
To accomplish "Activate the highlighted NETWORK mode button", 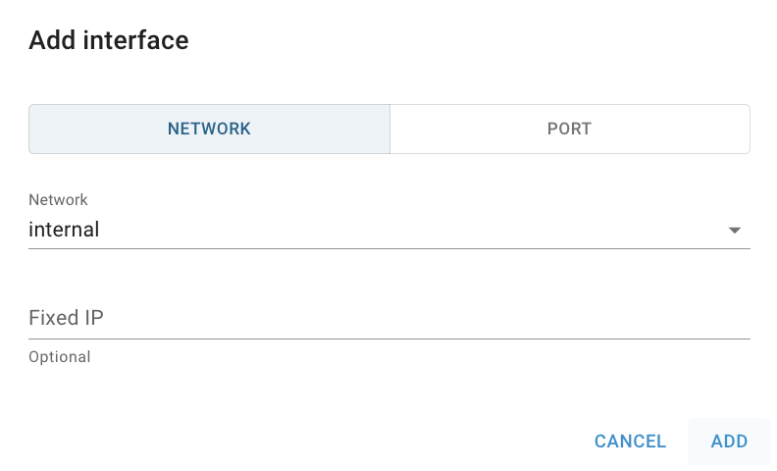I will (209, 129).
